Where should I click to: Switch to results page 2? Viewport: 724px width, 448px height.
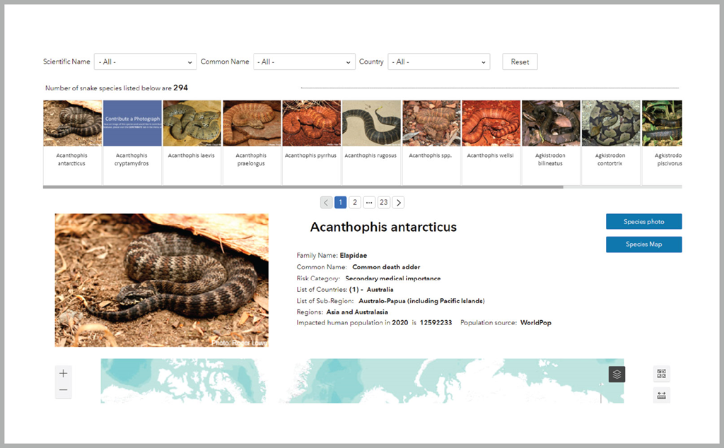[x=354, y=202]
